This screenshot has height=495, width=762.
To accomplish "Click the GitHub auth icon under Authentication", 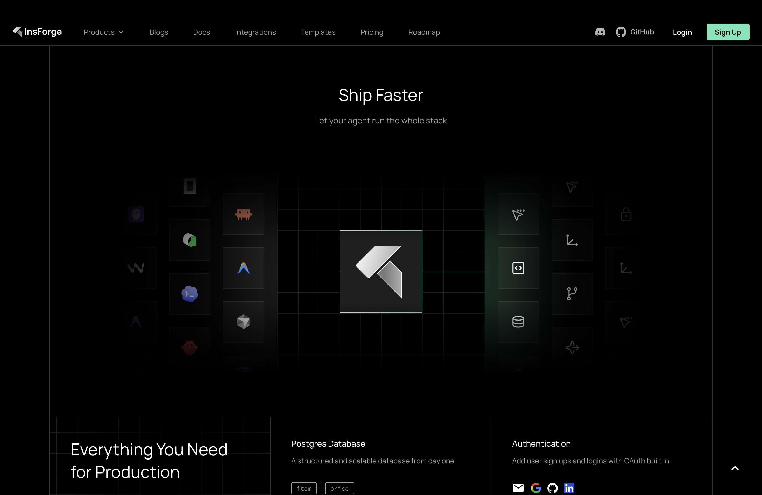I will coord(552,488).
